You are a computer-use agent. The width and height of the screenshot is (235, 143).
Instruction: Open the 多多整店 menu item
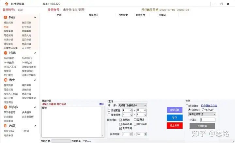pos(26,112)
